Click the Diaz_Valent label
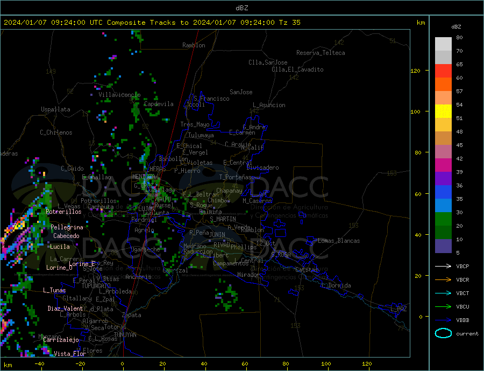Image resolution: width=484 pixels, height=371 pixels. click(65, 309)
